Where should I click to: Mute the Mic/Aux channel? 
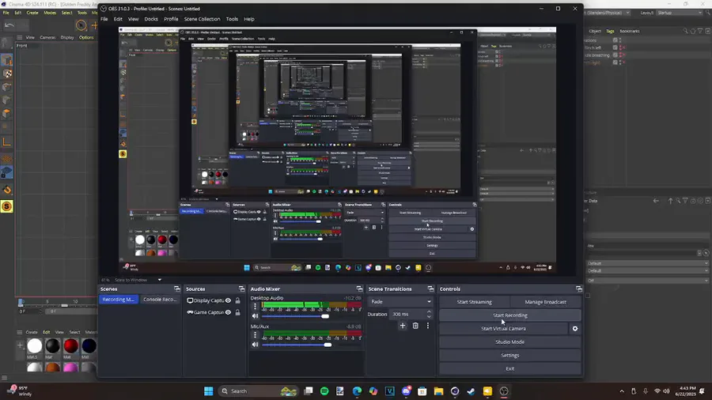(x=256, y=345)
